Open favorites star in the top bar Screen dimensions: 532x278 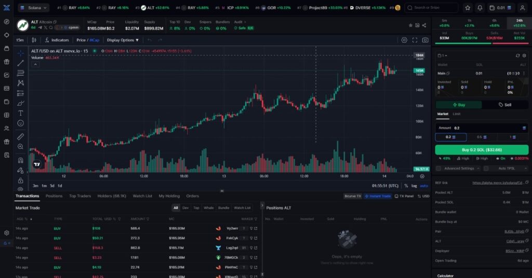468,7
